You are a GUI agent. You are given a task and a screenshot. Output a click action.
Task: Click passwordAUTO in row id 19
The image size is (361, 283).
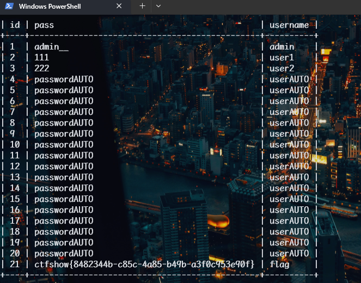coord(64,243)
